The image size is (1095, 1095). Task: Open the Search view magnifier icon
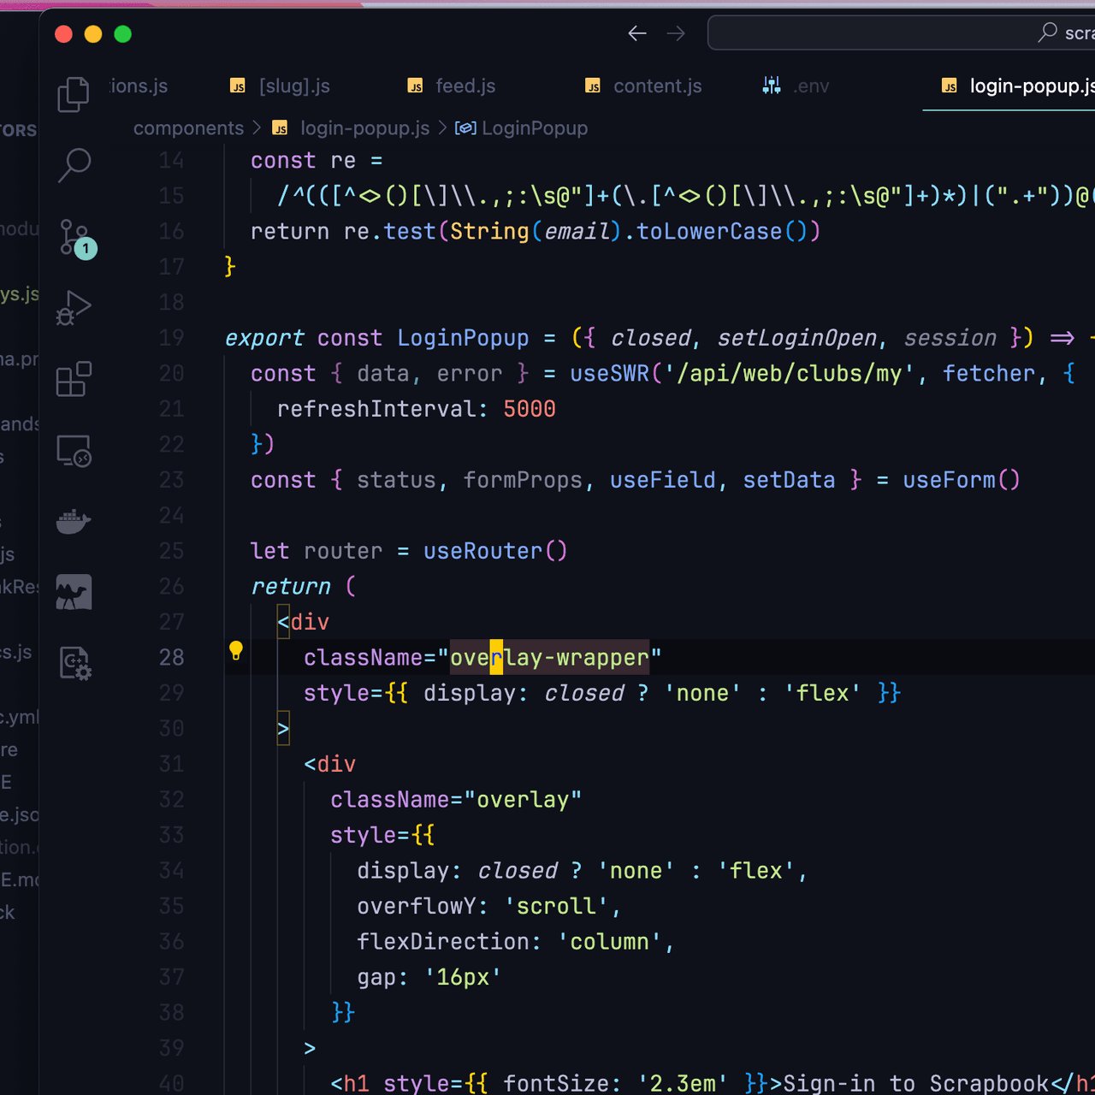[74, 165]
